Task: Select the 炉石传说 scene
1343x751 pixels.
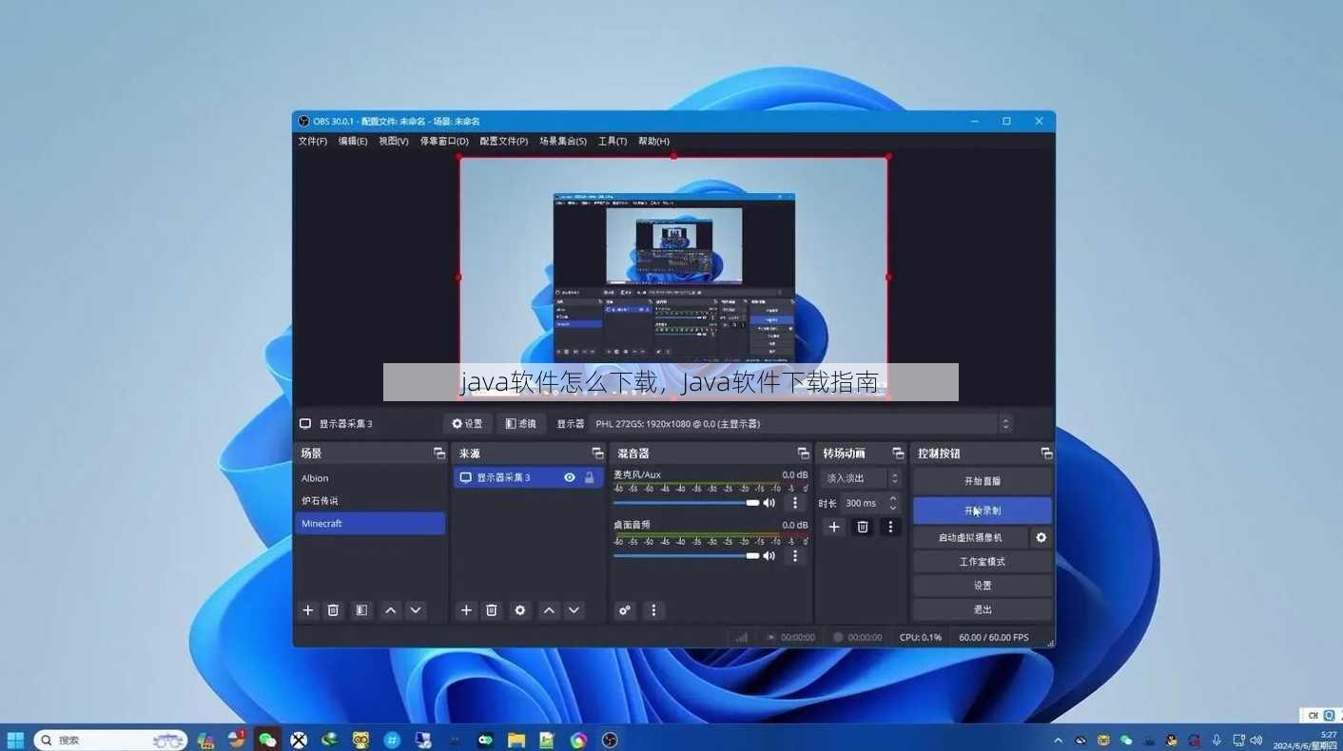Action: (x=370, y=501)
